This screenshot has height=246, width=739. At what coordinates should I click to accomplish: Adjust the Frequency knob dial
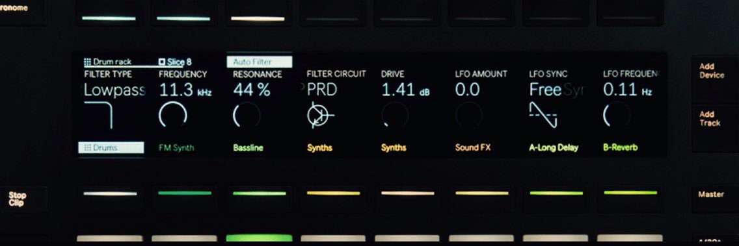173,115
